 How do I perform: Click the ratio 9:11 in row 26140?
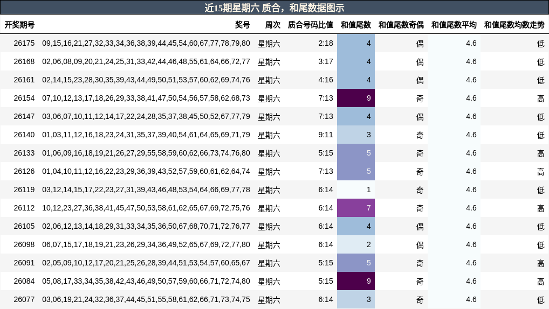tap(326, 135)
